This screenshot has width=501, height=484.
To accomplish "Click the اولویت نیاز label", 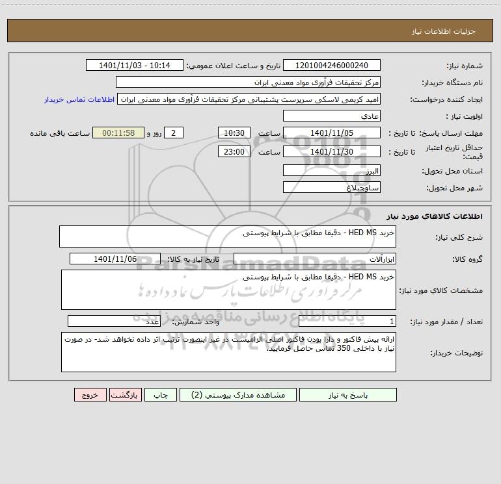I will [x=465, y=117].
